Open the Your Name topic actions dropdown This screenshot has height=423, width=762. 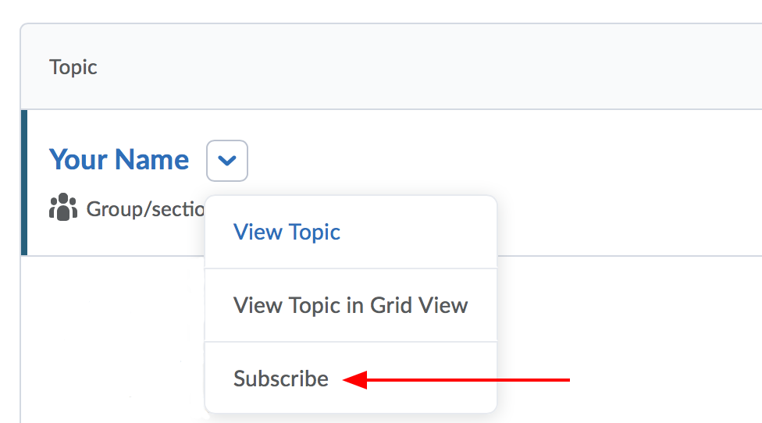point(227,161)
